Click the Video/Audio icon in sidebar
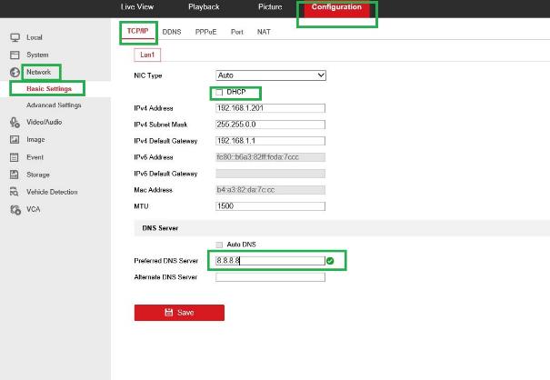This screenshot has width=550, height=380. [x=15, y=122]
